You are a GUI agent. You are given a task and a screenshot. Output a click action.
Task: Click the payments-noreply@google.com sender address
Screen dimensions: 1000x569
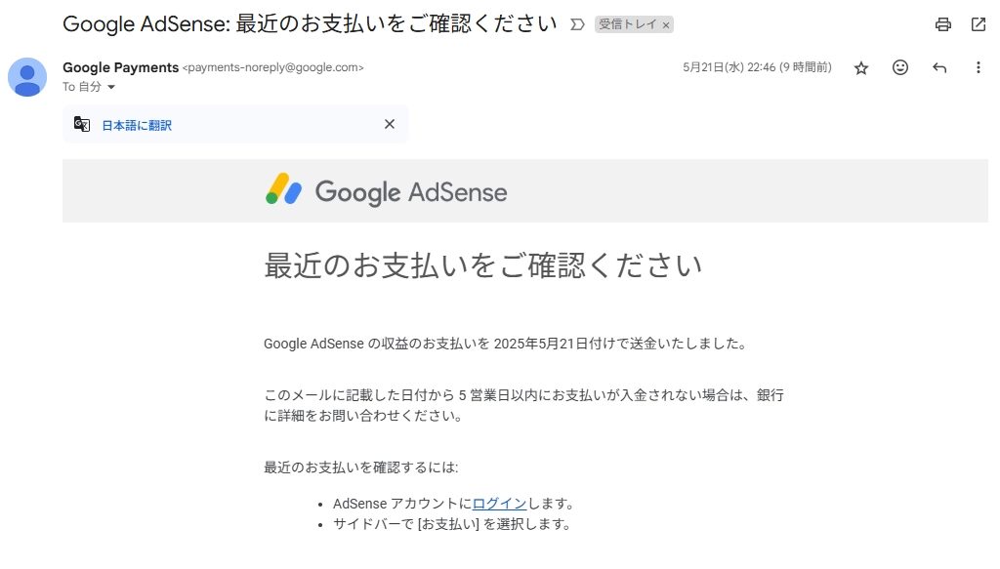point(273,68)
